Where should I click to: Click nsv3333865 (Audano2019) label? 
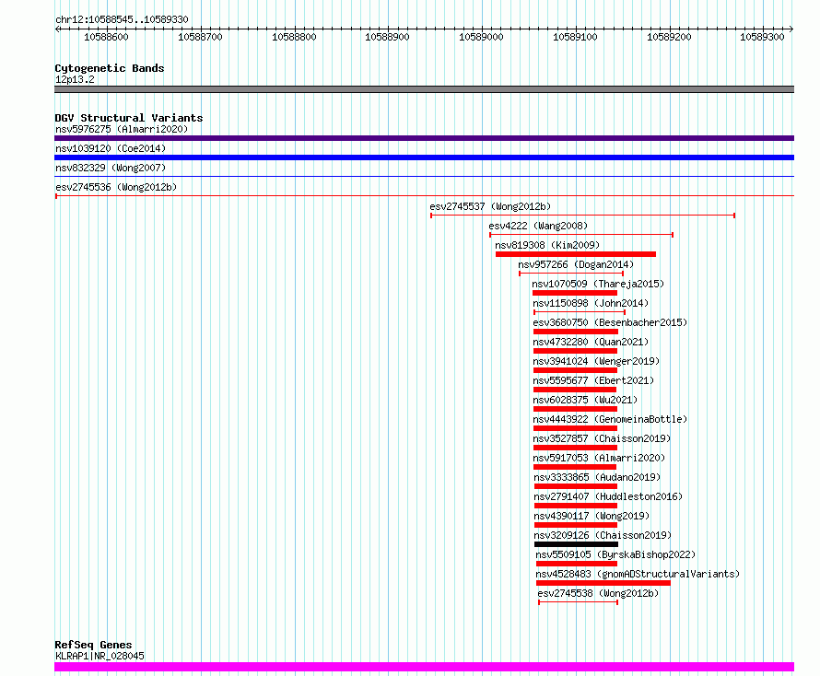click(597, 477)
